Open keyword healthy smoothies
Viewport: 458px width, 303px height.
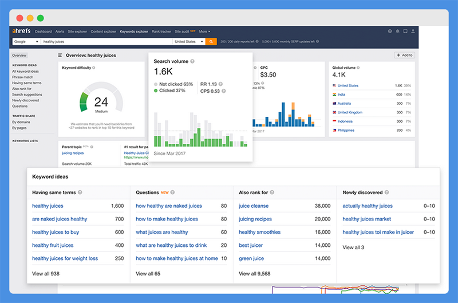click(x=260, y=232)
